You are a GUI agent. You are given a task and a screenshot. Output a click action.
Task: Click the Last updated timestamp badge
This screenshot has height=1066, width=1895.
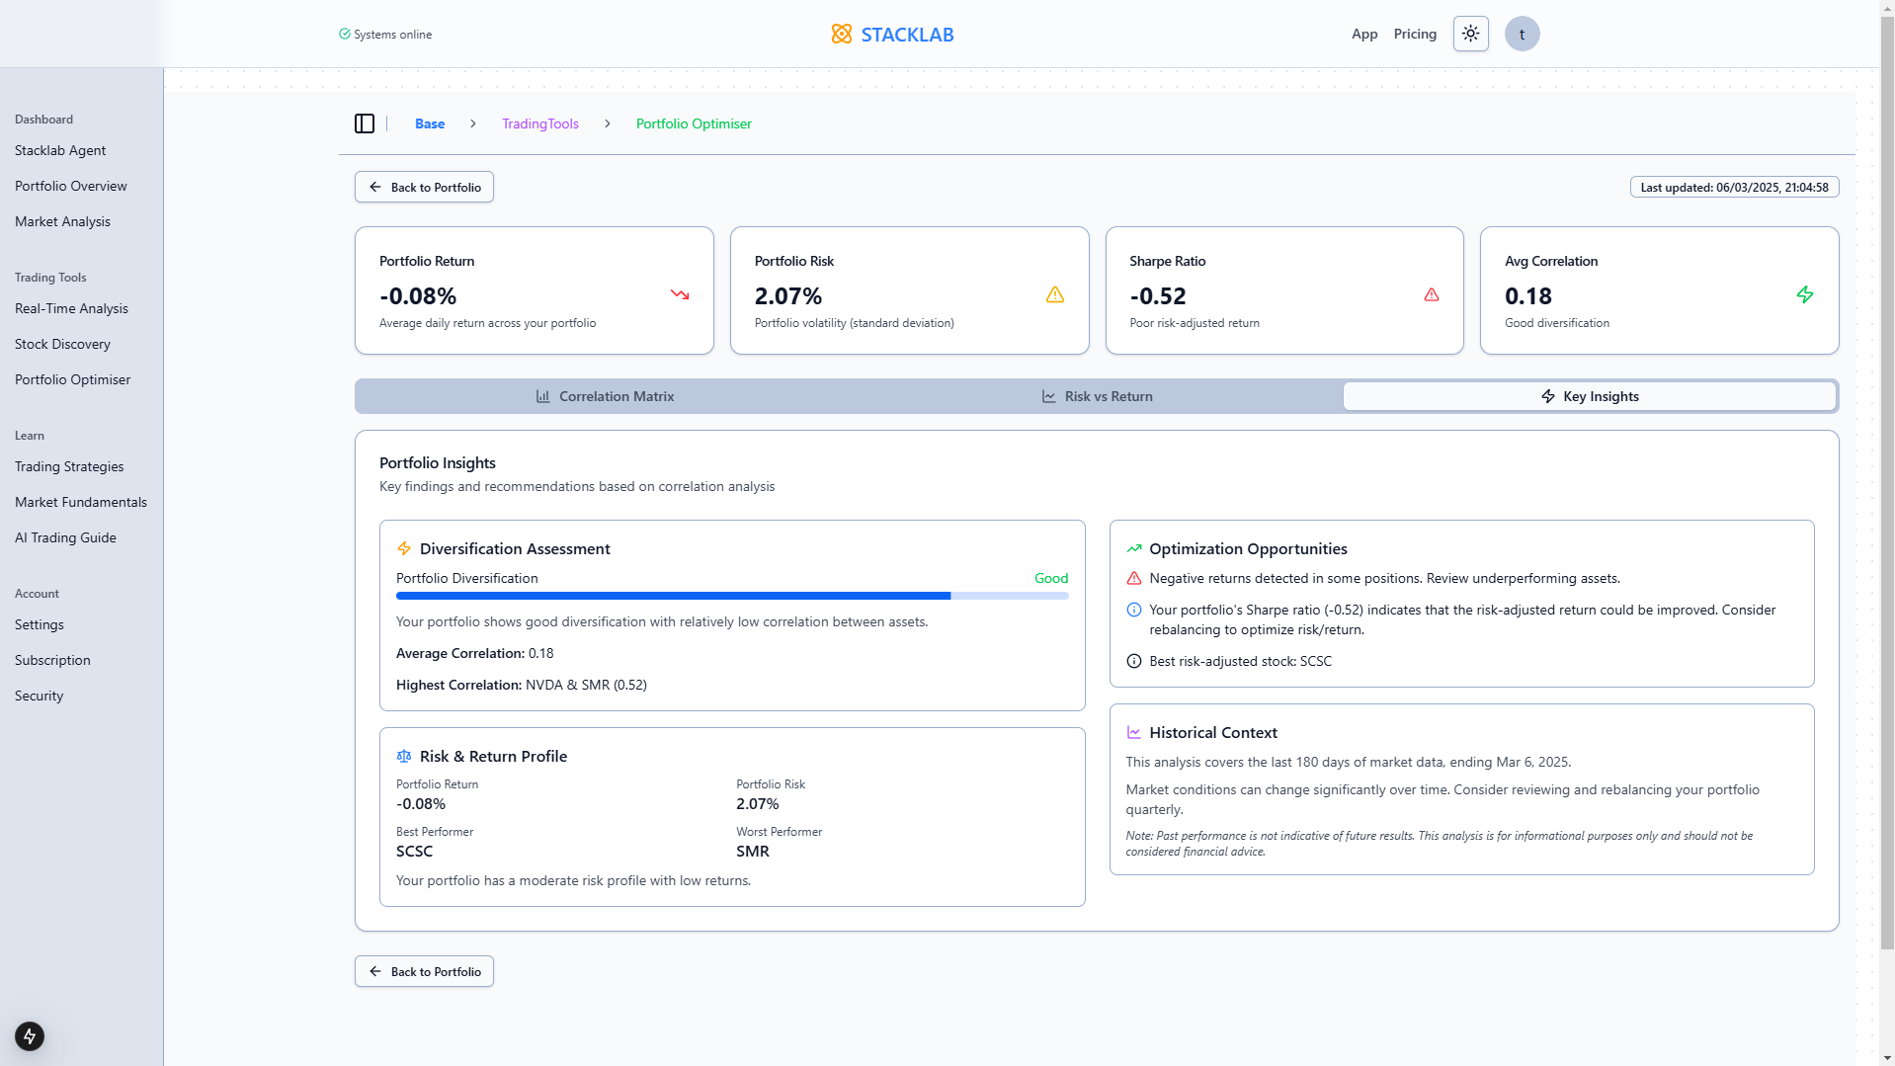click(x=1732, y=187)
